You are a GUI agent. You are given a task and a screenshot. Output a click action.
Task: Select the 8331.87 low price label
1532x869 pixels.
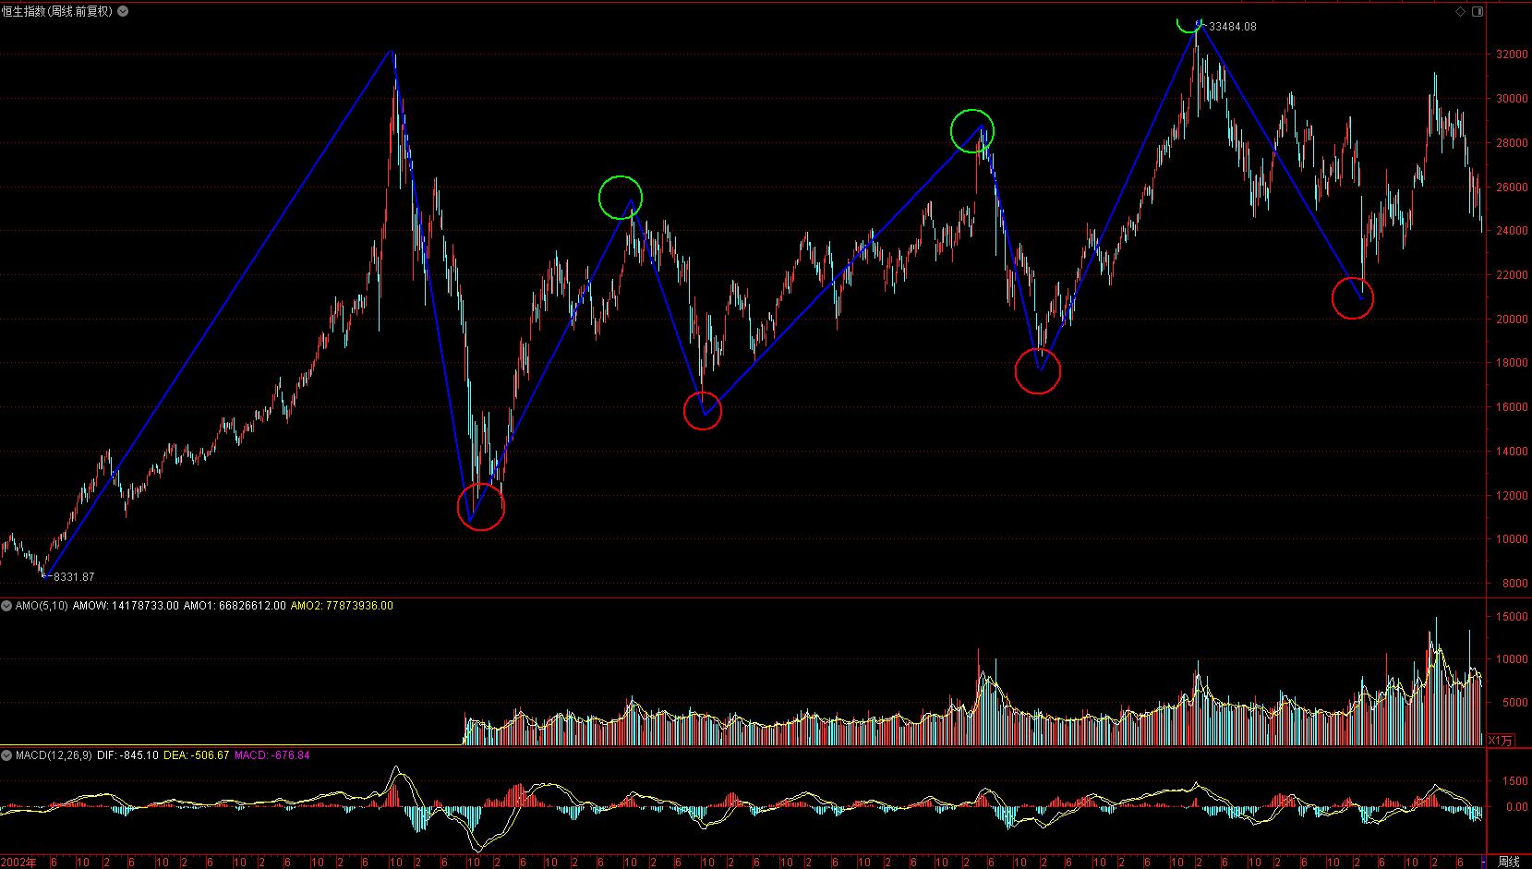[74, 577]
